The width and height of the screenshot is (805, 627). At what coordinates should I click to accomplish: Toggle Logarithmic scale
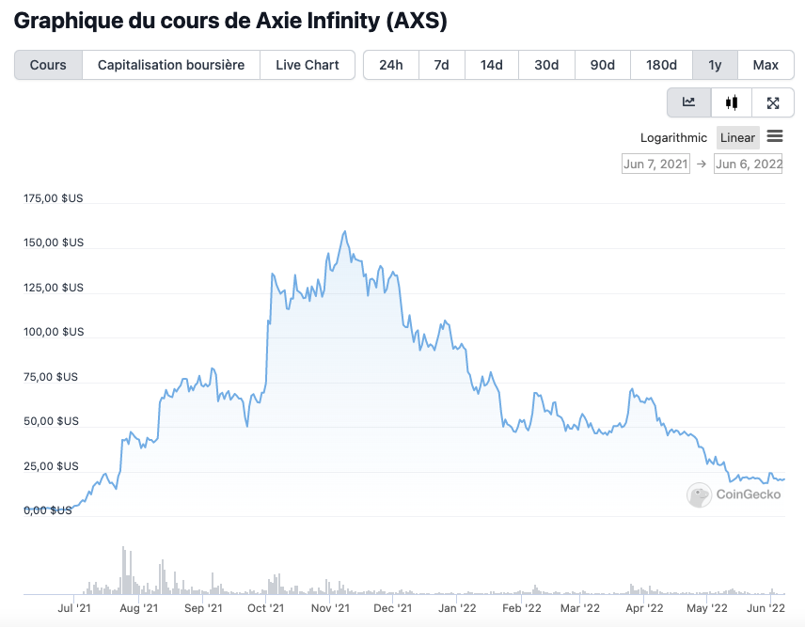pyautogui.click(x=673, y=137)
